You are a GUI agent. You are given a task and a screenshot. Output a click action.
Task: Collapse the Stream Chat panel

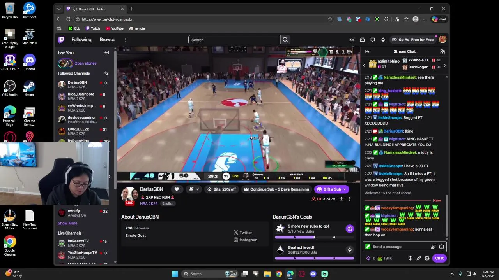(x=367, y=51)
